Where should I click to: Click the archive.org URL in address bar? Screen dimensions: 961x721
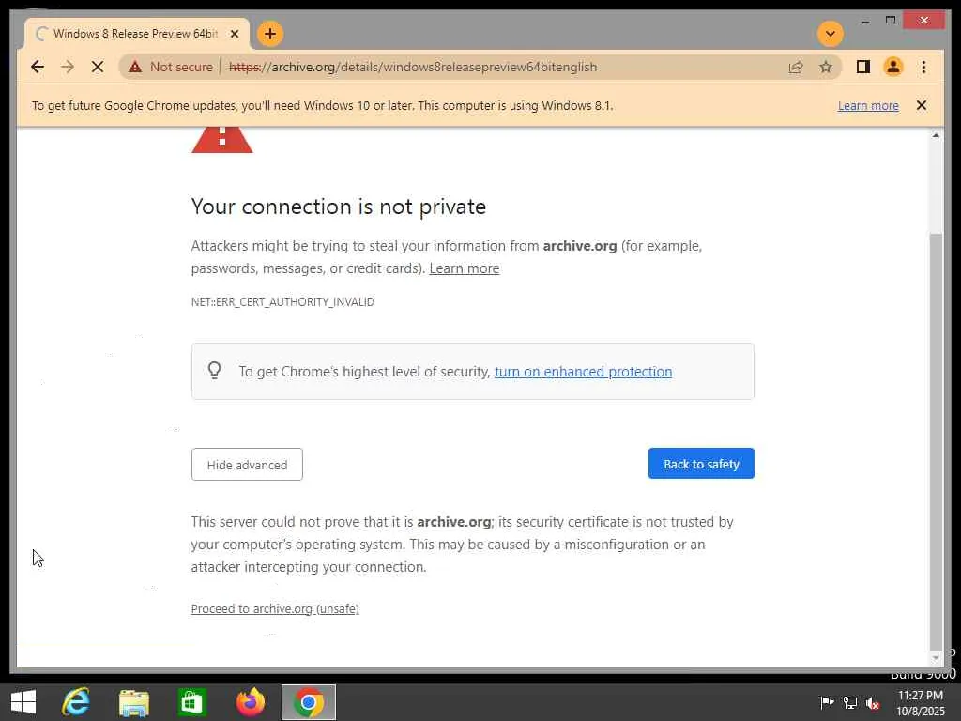[x=413, y=67]
